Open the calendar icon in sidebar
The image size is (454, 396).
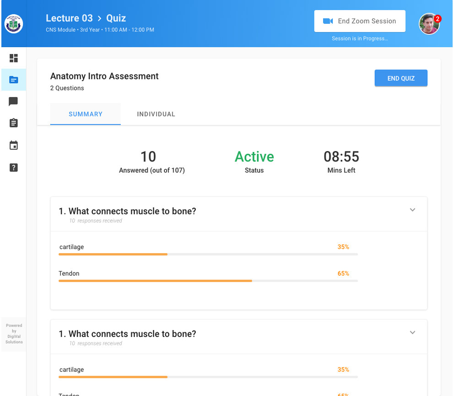point(14,145)
